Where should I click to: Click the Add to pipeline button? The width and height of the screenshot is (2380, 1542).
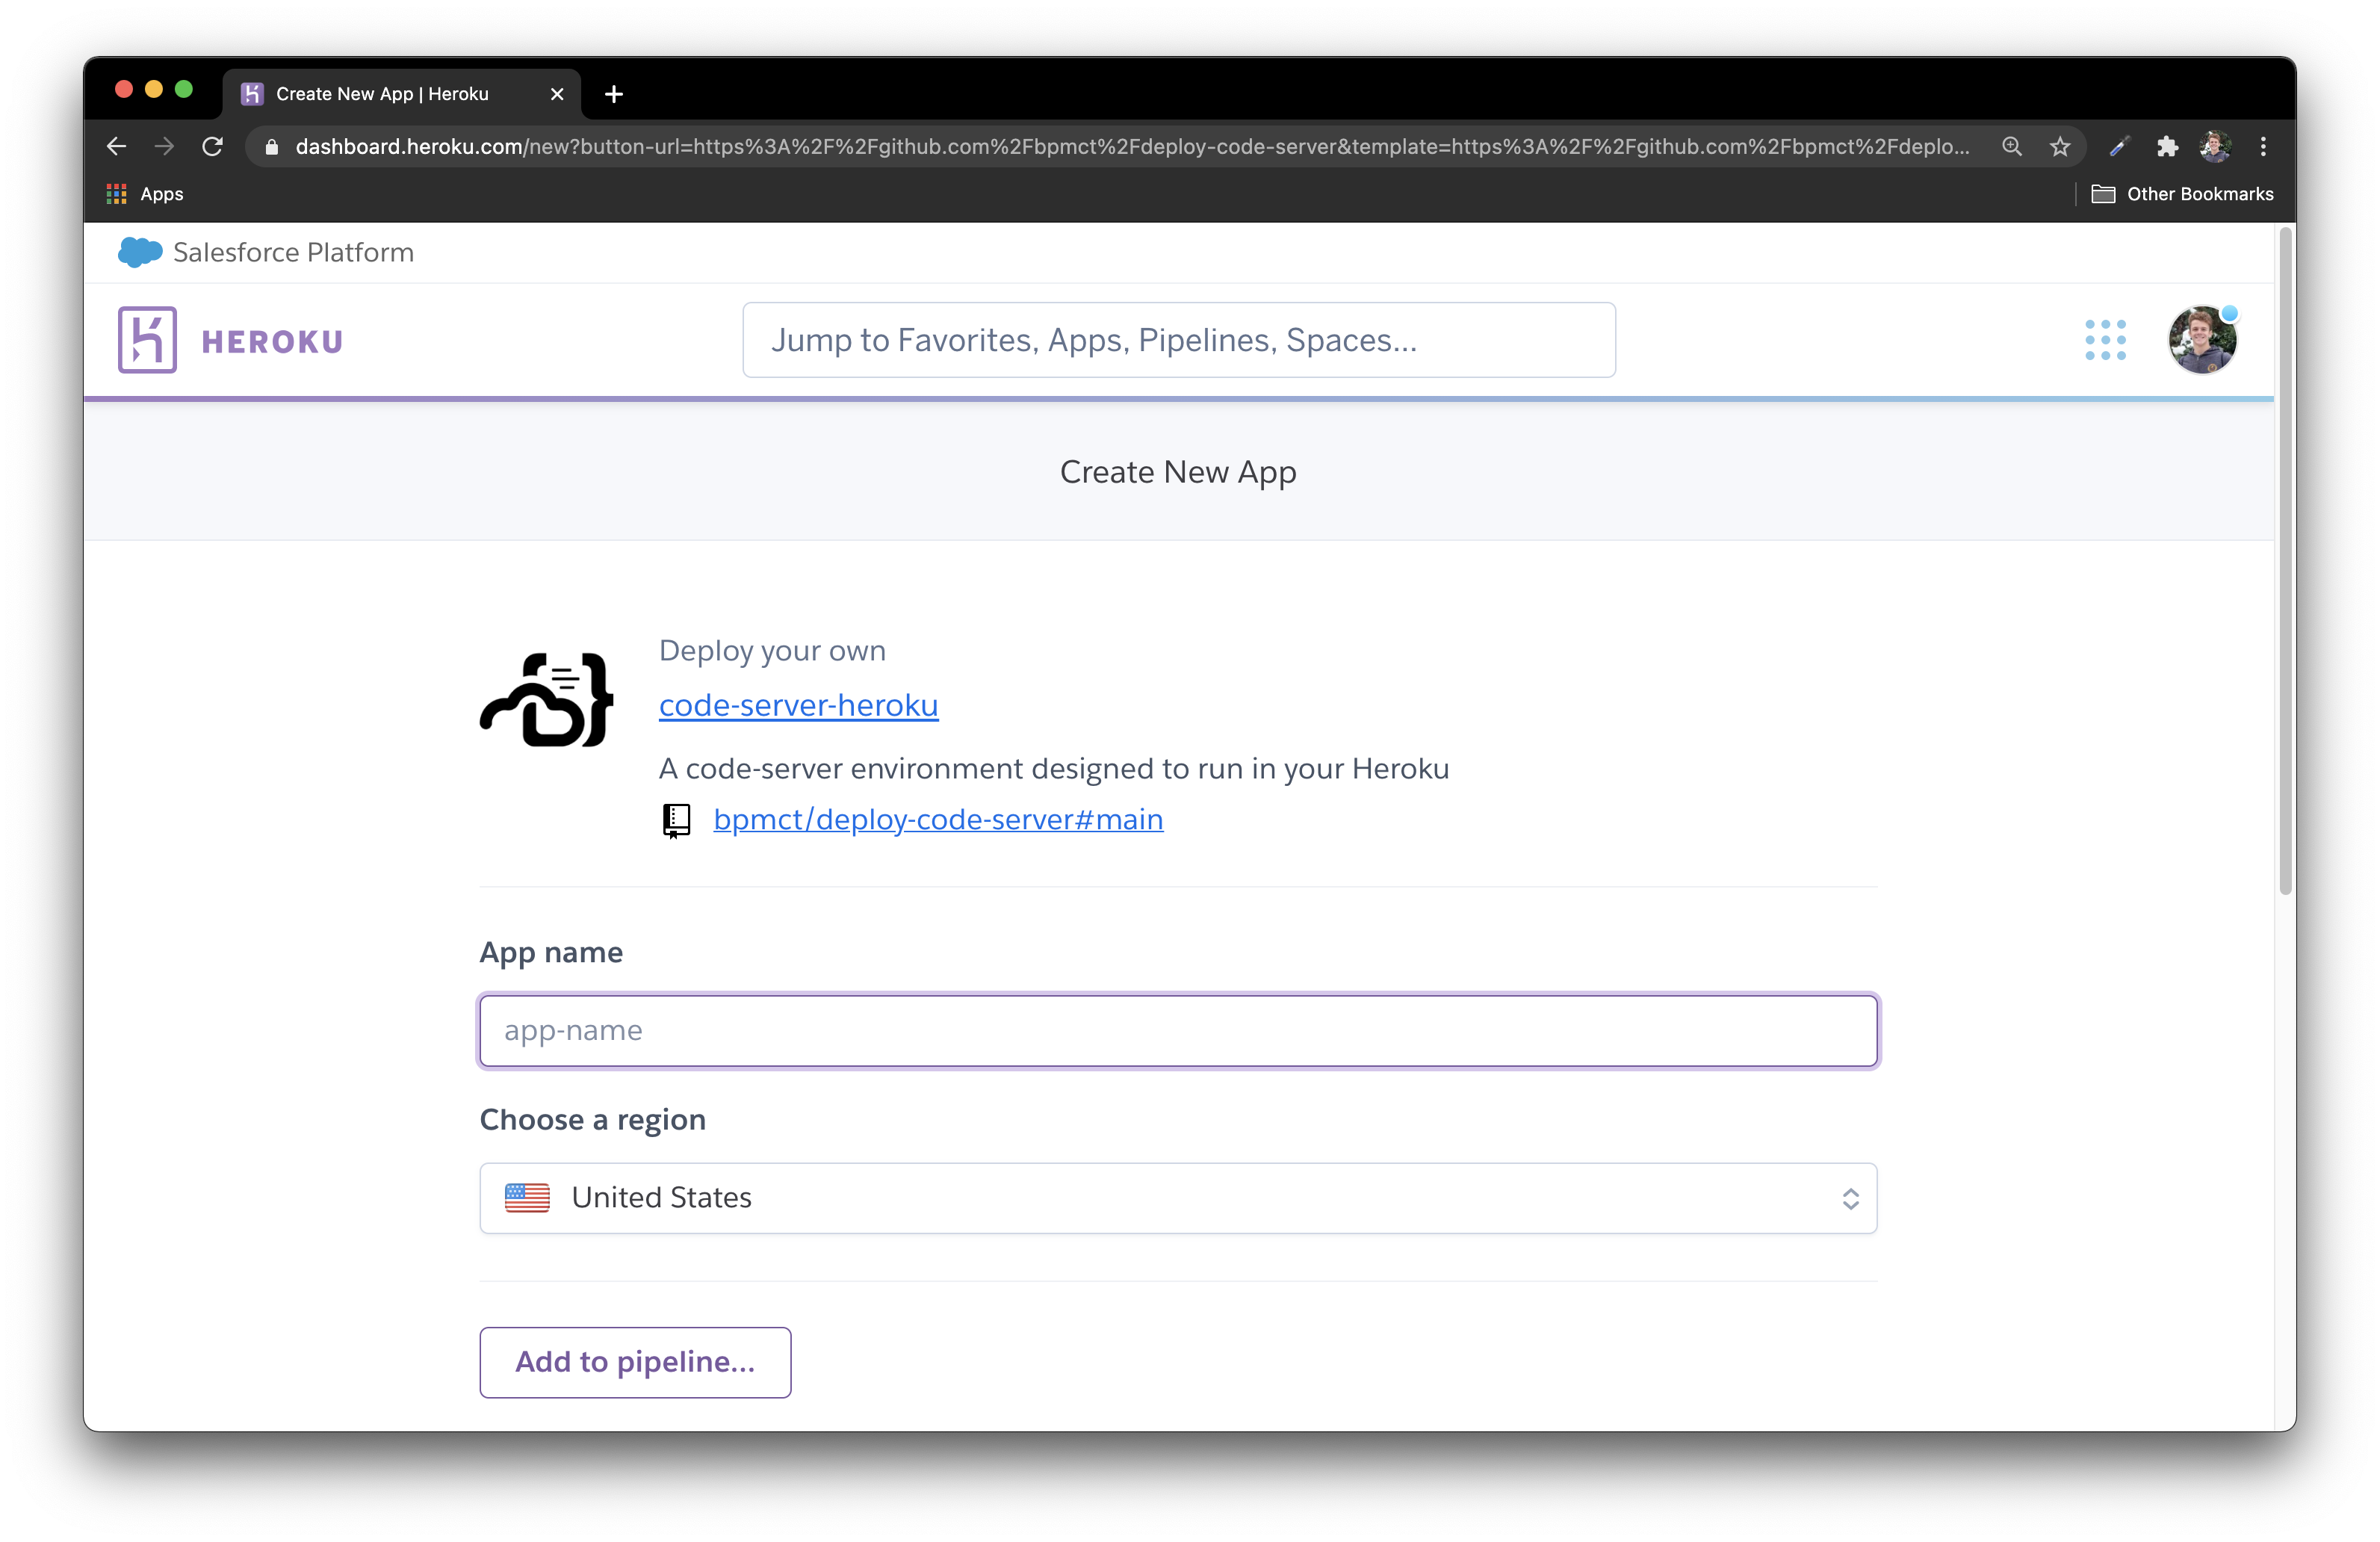[x=635, y=1362]
